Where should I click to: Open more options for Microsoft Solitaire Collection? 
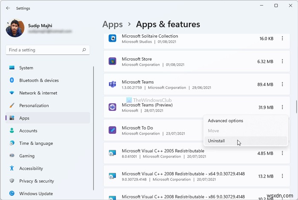[x=282, y=39]
